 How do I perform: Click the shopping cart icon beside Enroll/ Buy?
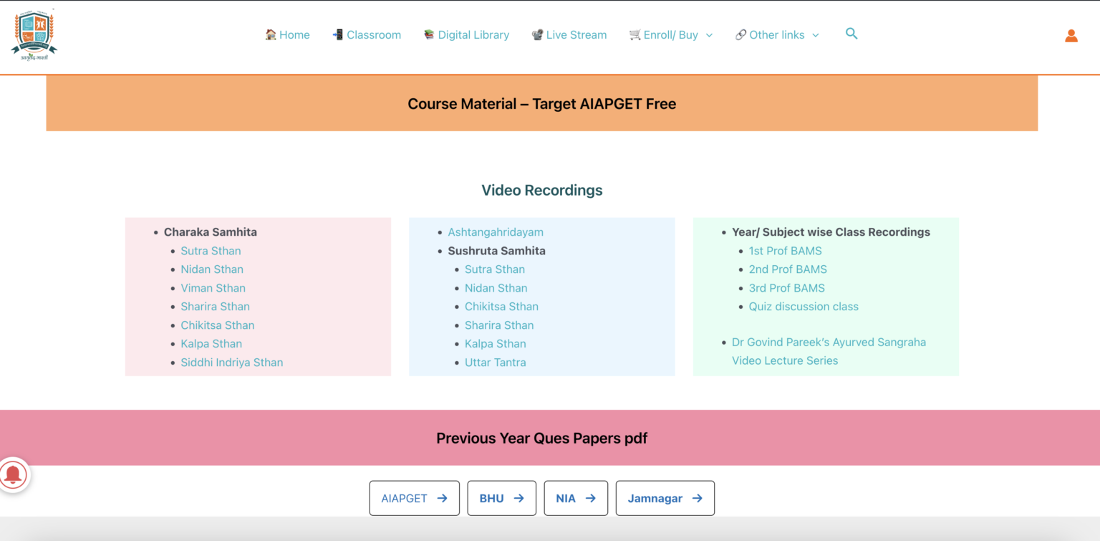pos(634,34)
